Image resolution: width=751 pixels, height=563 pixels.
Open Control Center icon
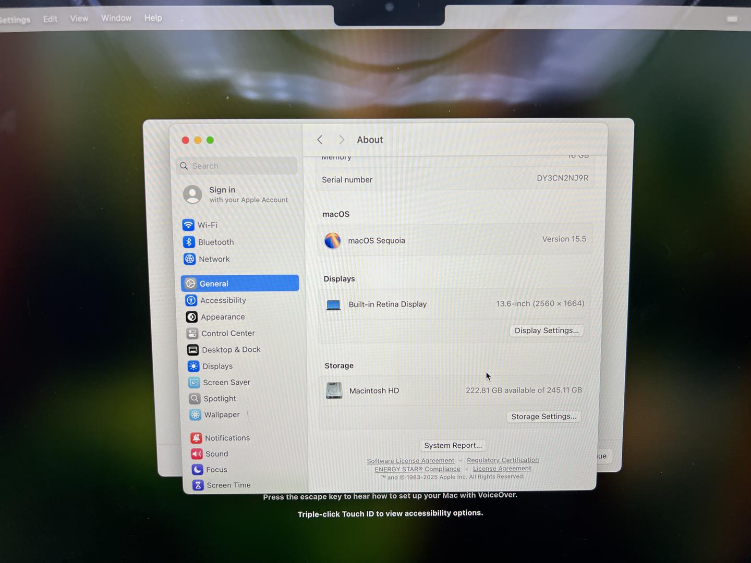pos(192,333)
